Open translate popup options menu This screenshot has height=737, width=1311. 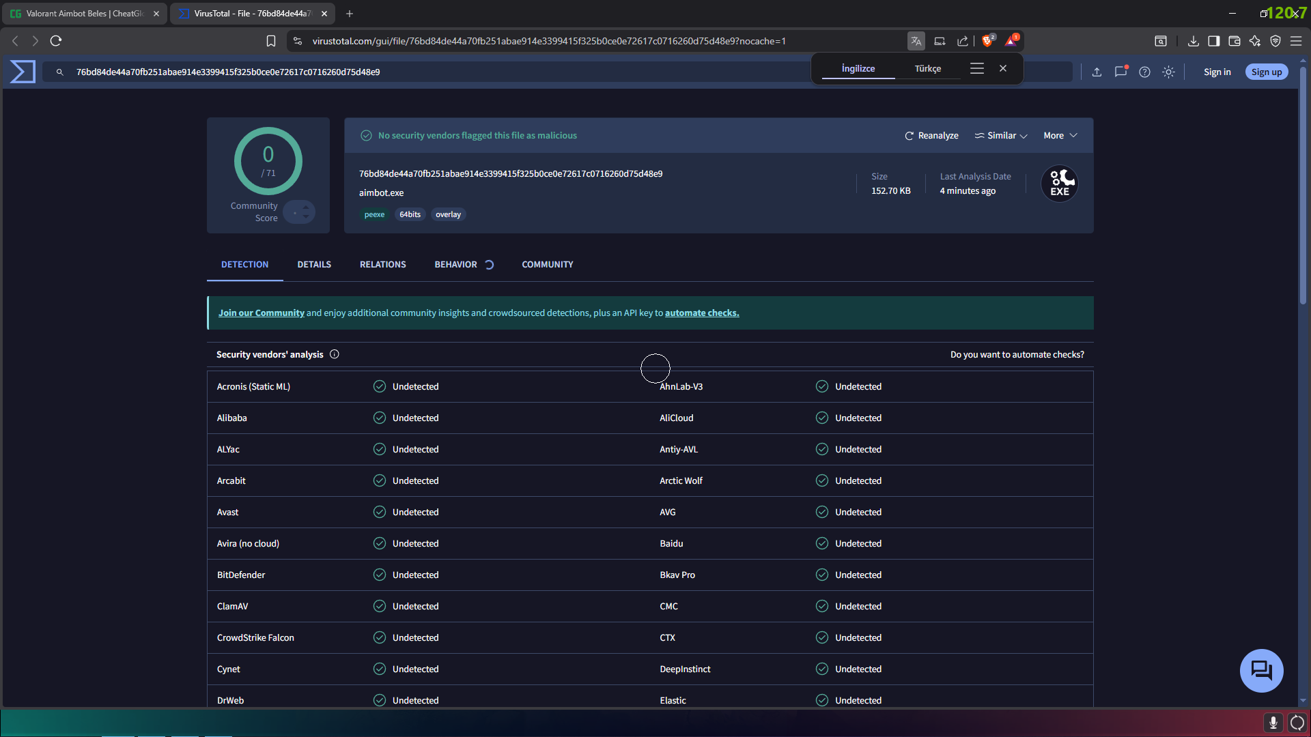(x=977, y=68)
